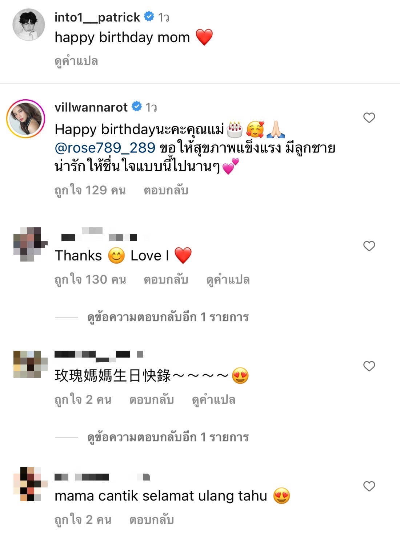Tap the villwannarot username
The image size is (400, 542).
click(x=91, y=107)
